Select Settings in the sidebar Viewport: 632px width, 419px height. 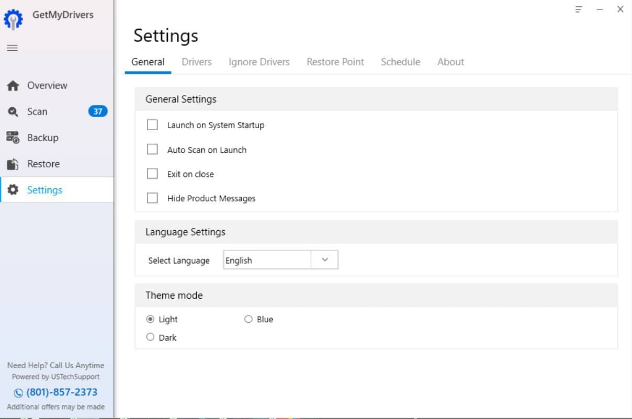(57, 190)
